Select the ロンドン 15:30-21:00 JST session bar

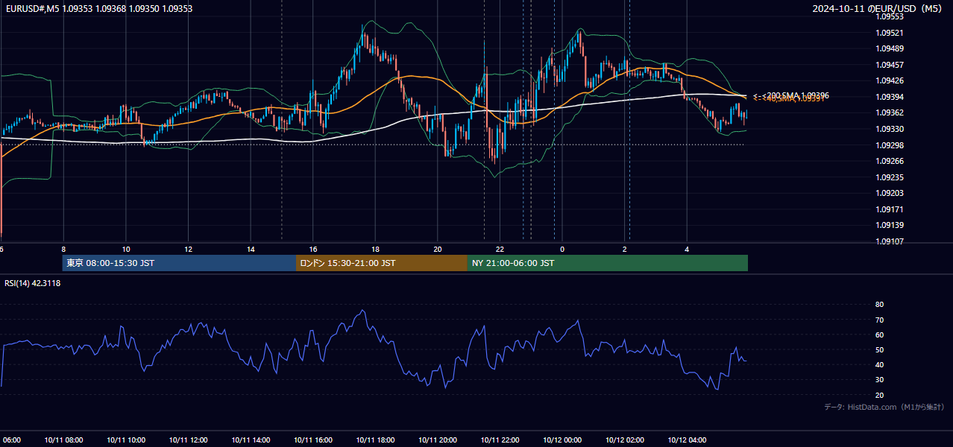pos(382,263)
